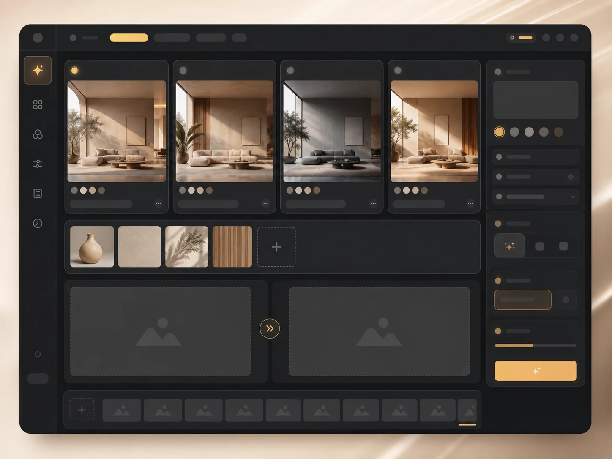The width and height of the screenshot is (612, 459).
Task: Select the plain beige texture reference thumbnail
Action: pyautogui.click(x=139, y=246)
